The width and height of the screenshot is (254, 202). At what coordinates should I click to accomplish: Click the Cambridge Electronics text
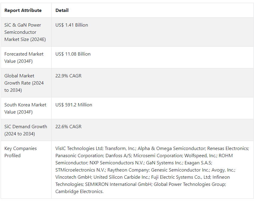(79, 192)
